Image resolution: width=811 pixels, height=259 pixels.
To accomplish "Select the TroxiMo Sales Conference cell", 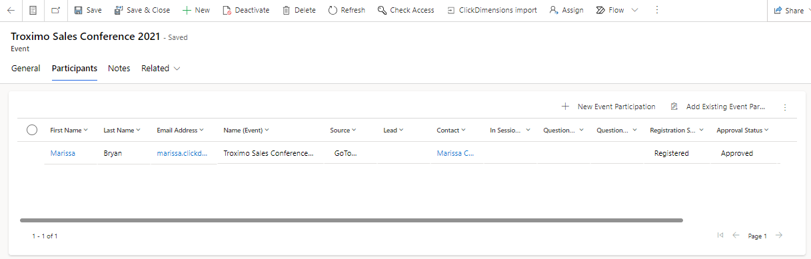I will coord(269,153).
